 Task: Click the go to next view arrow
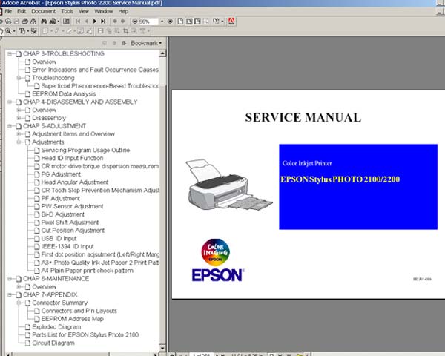[x=123, y=22]
